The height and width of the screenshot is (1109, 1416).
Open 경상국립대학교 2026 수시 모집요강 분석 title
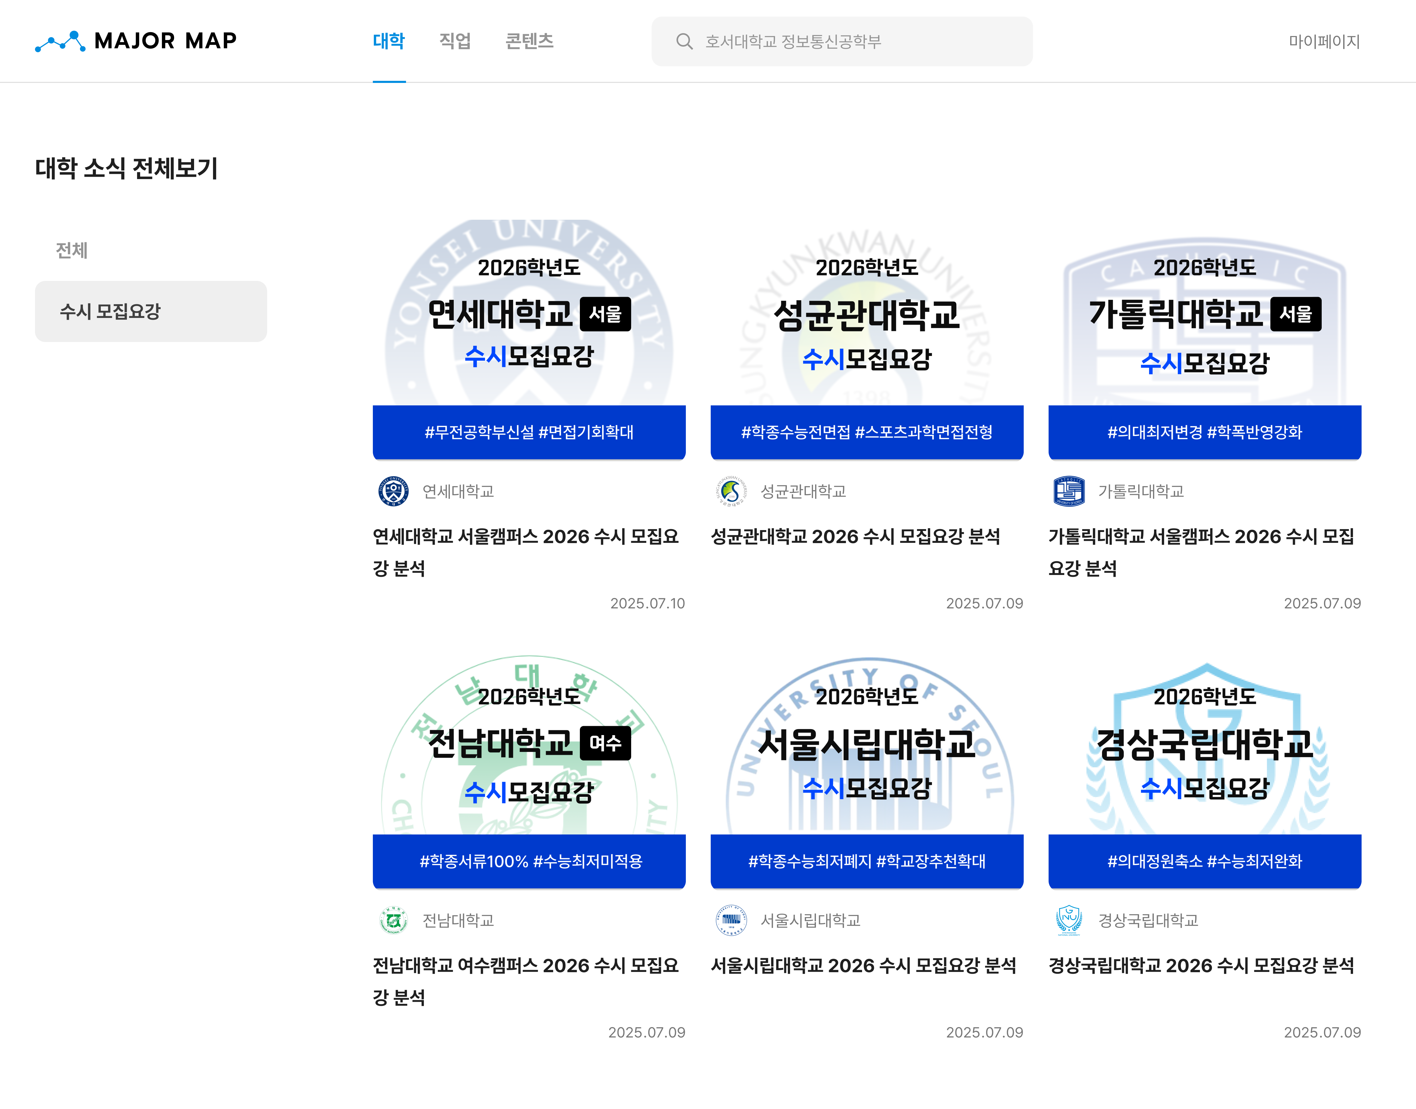1201,965
